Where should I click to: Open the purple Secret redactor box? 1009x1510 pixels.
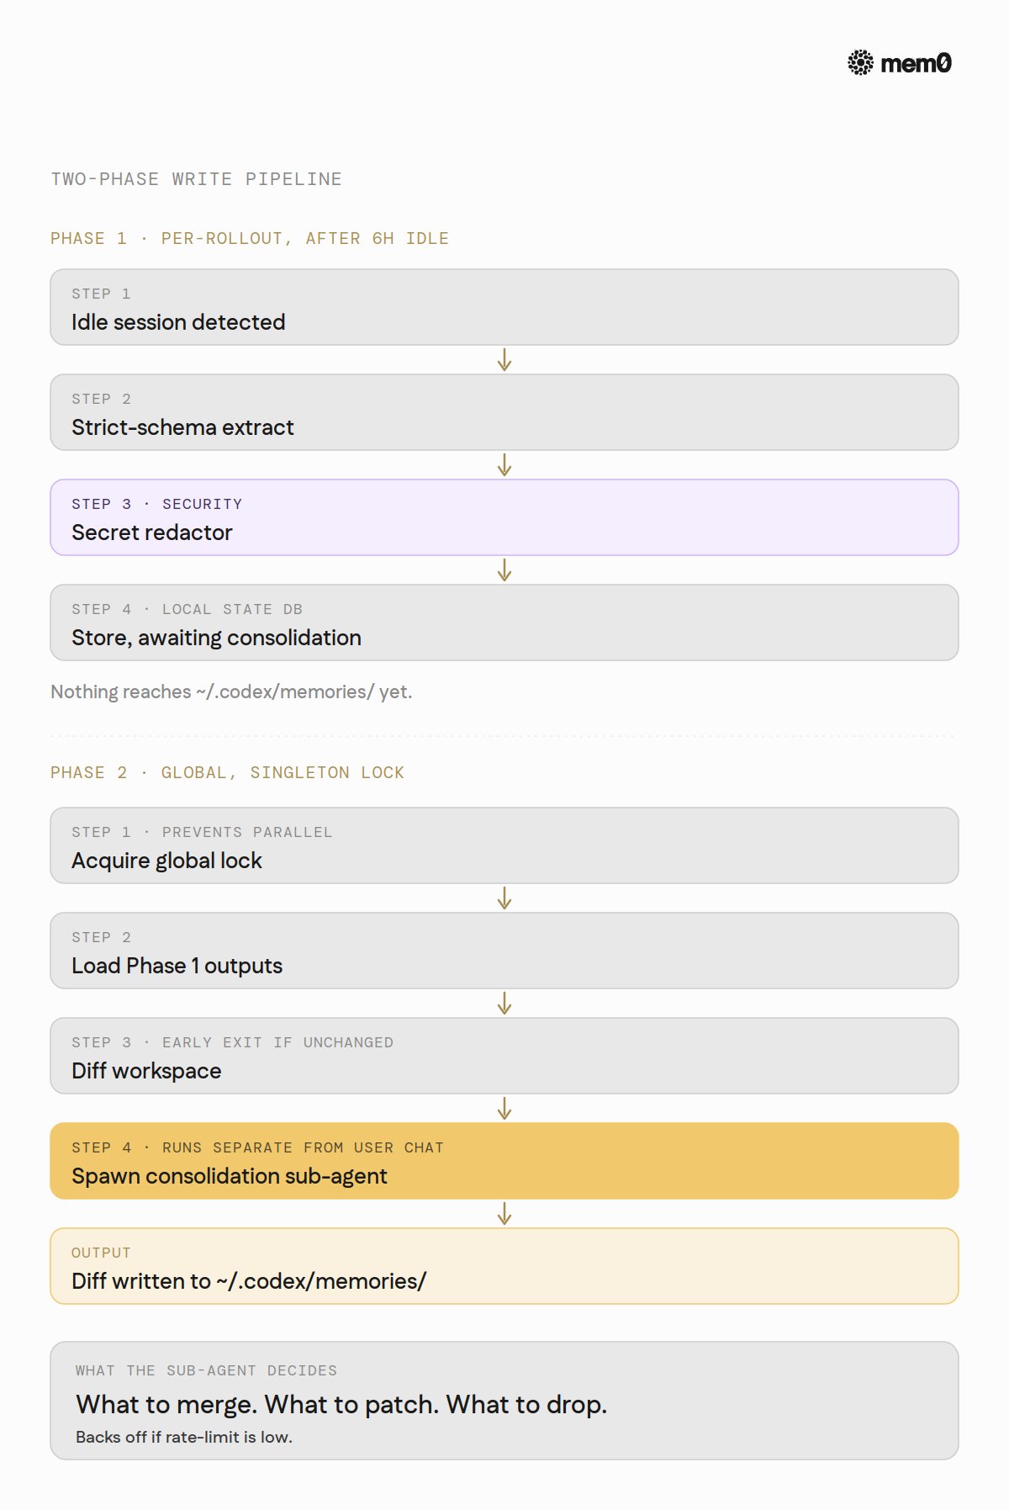(x=504, y=517)
